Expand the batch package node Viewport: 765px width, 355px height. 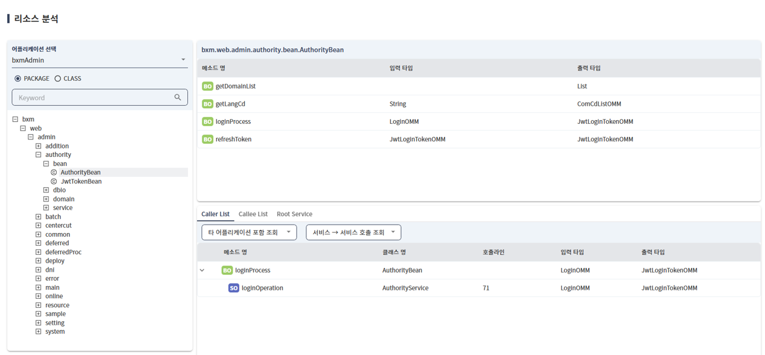tap(38, 217)
